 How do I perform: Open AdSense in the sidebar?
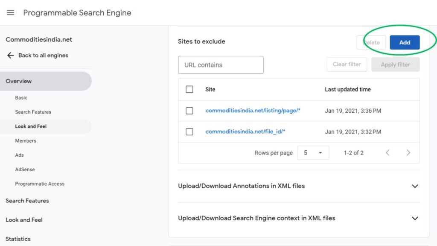coord(25,169)
